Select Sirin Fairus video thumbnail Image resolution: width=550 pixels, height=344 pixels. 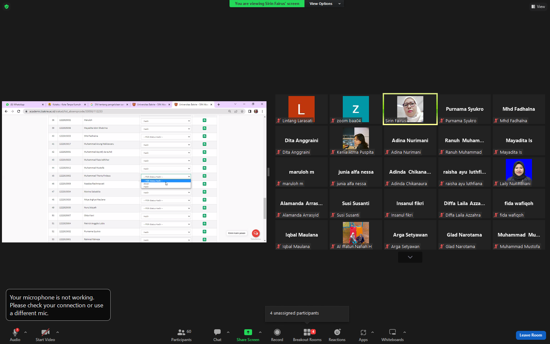click(x=410, y=109)
